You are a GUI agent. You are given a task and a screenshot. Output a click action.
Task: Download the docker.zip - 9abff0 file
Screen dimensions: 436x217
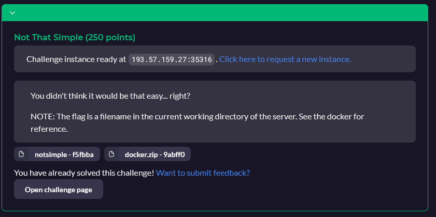[147, 154]
